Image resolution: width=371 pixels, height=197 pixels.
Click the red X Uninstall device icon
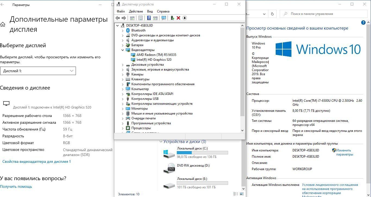[178, 18]
